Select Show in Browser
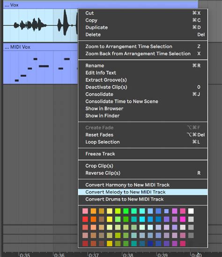Image resolution: width=222 pixels, height=257 pixels. 143,109
